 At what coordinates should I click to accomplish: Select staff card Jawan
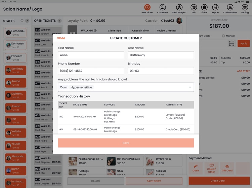click(15, 108)
